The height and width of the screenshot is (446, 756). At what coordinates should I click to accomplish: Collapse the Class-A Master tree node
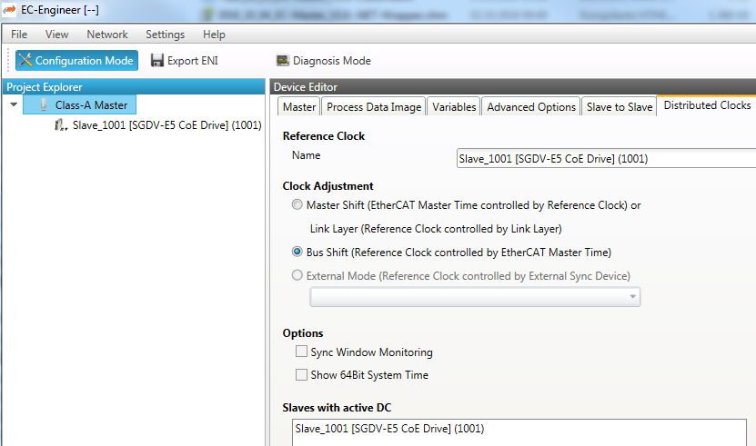point(14,105)
